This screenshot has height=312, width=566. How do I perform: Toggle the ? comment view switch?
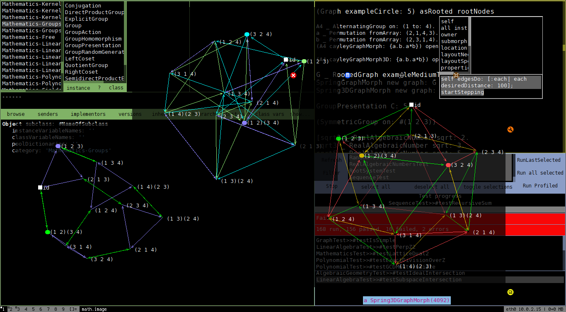coord(99,88)
